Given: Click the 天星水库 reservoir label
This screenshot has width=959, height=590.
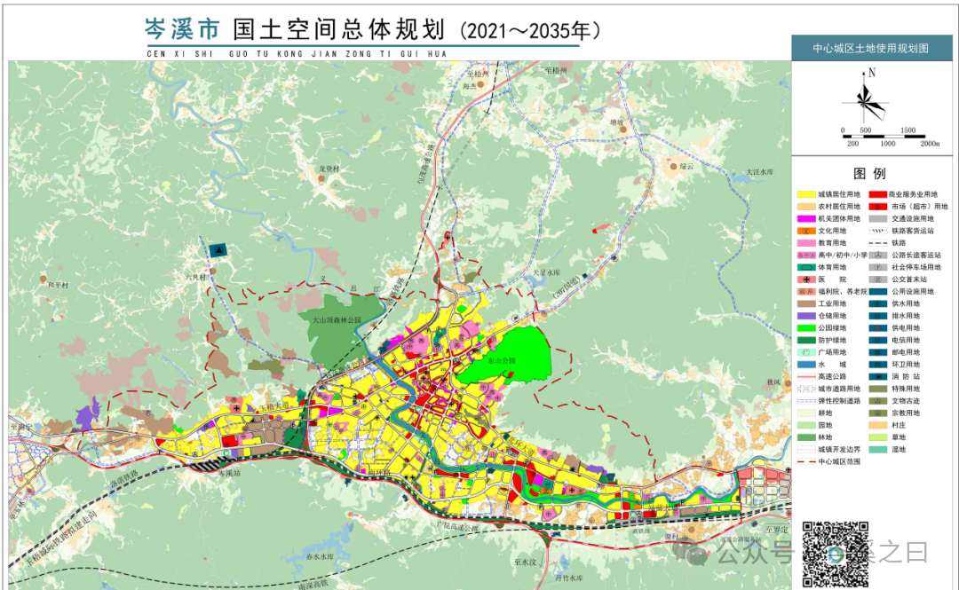Looking at the screenshot, I should point(546,272).
